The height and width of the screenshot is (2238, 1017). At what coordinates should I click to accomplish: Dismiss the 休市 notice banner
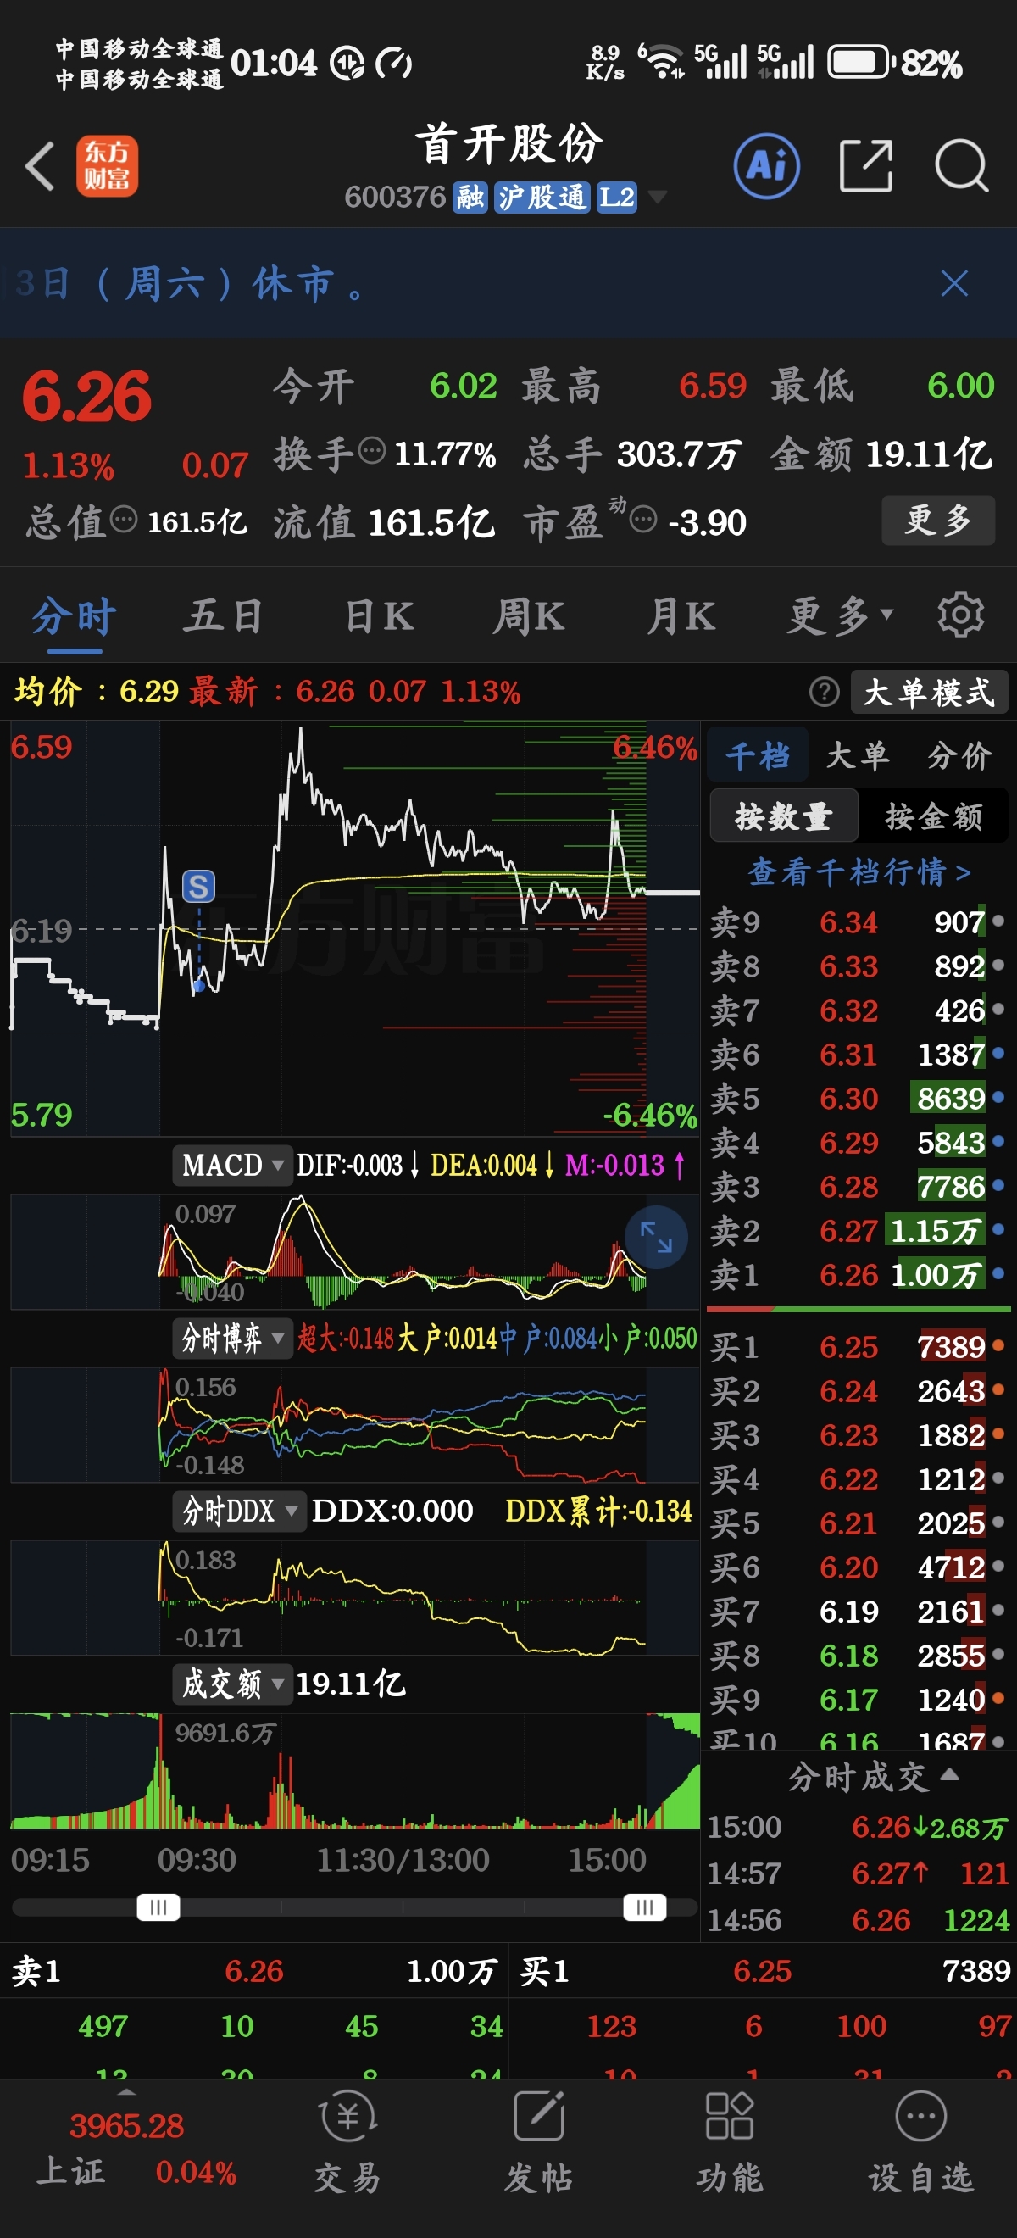click(954, 283)
